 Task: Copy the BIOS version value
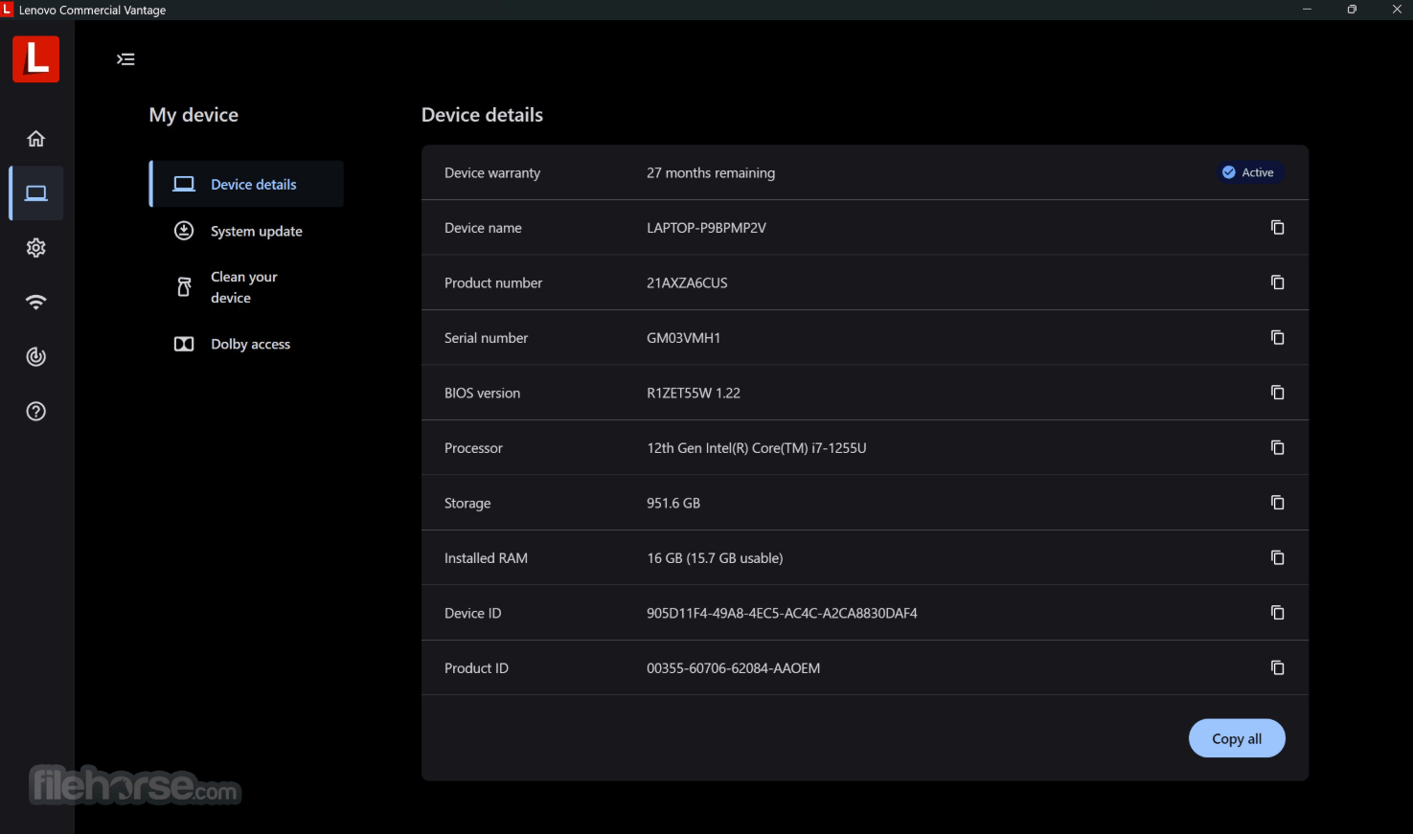point(1277,393)
